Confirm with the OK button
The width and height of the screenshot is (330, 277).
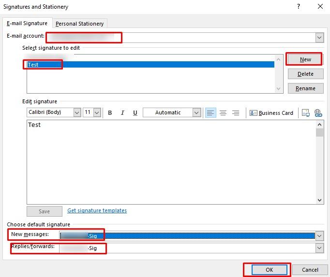pyautogui.click(x=269, y=270)
